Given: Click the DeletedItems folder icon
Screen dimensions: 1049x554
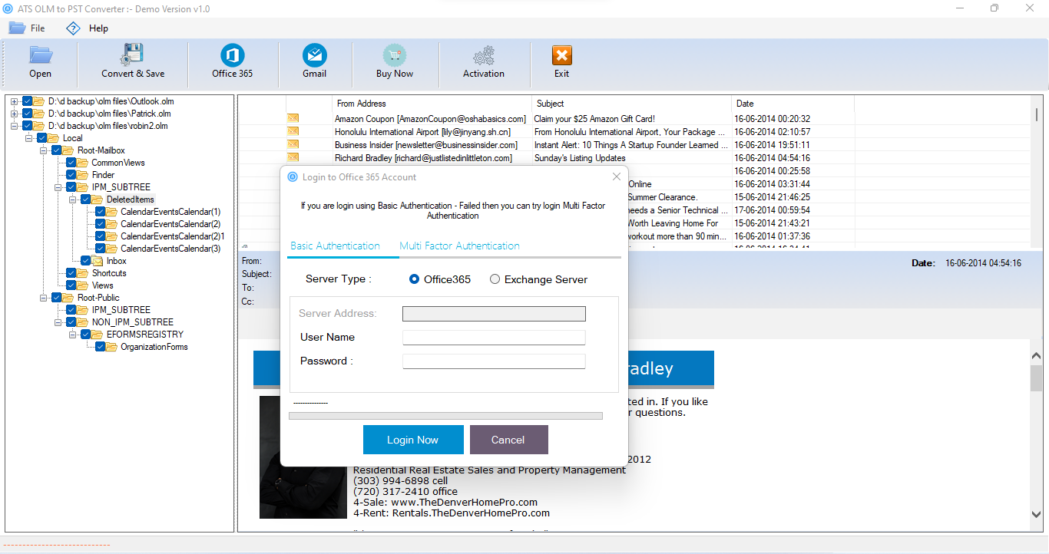Looking at the screenshot, I should [98, 200].
